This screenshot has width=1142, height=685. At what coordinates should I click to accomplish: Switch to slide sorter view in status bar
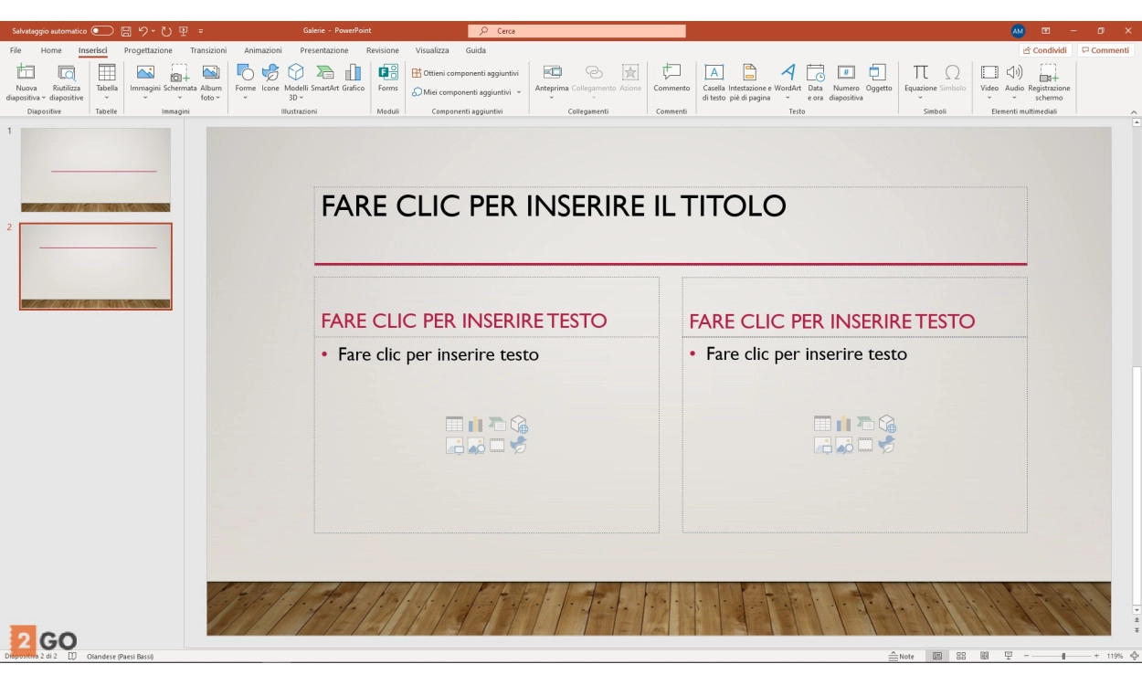[x=961, y=656]
